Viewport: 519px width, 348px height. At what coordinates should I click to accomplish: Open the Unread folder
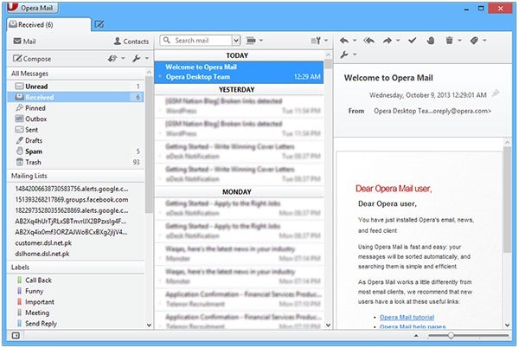tap(76, 87)
